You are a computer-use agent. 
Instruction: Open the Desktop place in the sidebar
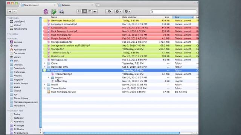coord(18,42)
